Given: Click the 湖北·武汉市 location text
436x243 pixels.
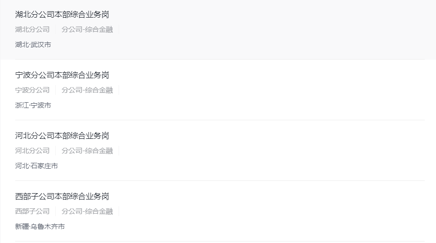Looking at the screenshot, I should pyautogui.click(x=33, y=44).
